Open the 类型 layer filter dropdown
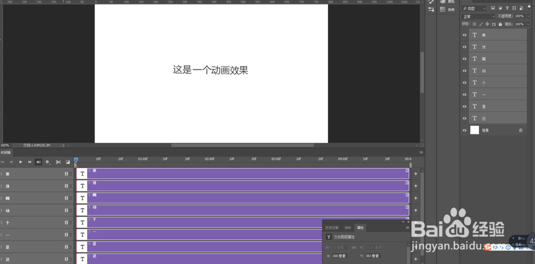 (x=474, y=8)
